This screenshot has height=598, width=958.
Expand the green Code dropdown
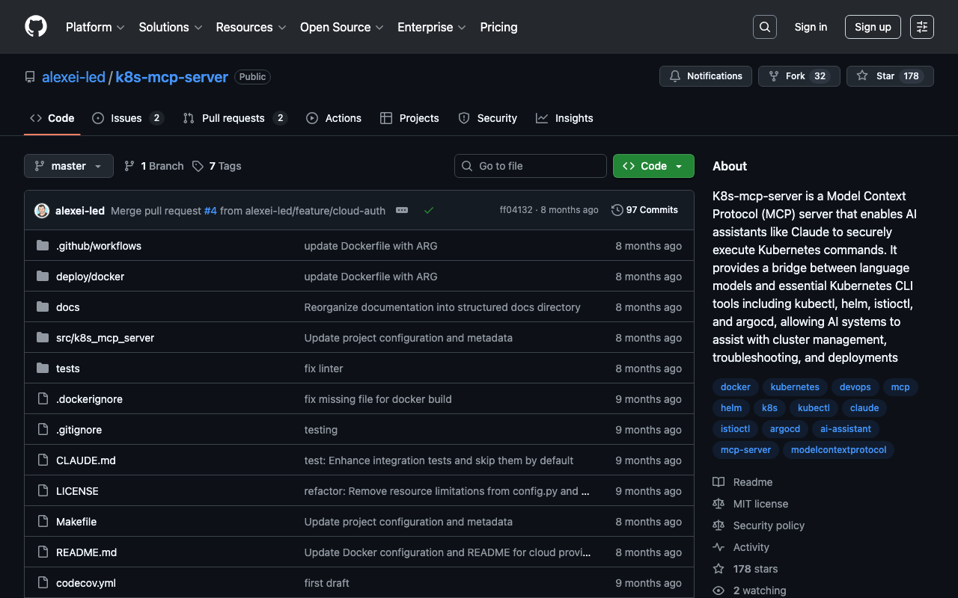pyautogui.click(x=653, y=166)
